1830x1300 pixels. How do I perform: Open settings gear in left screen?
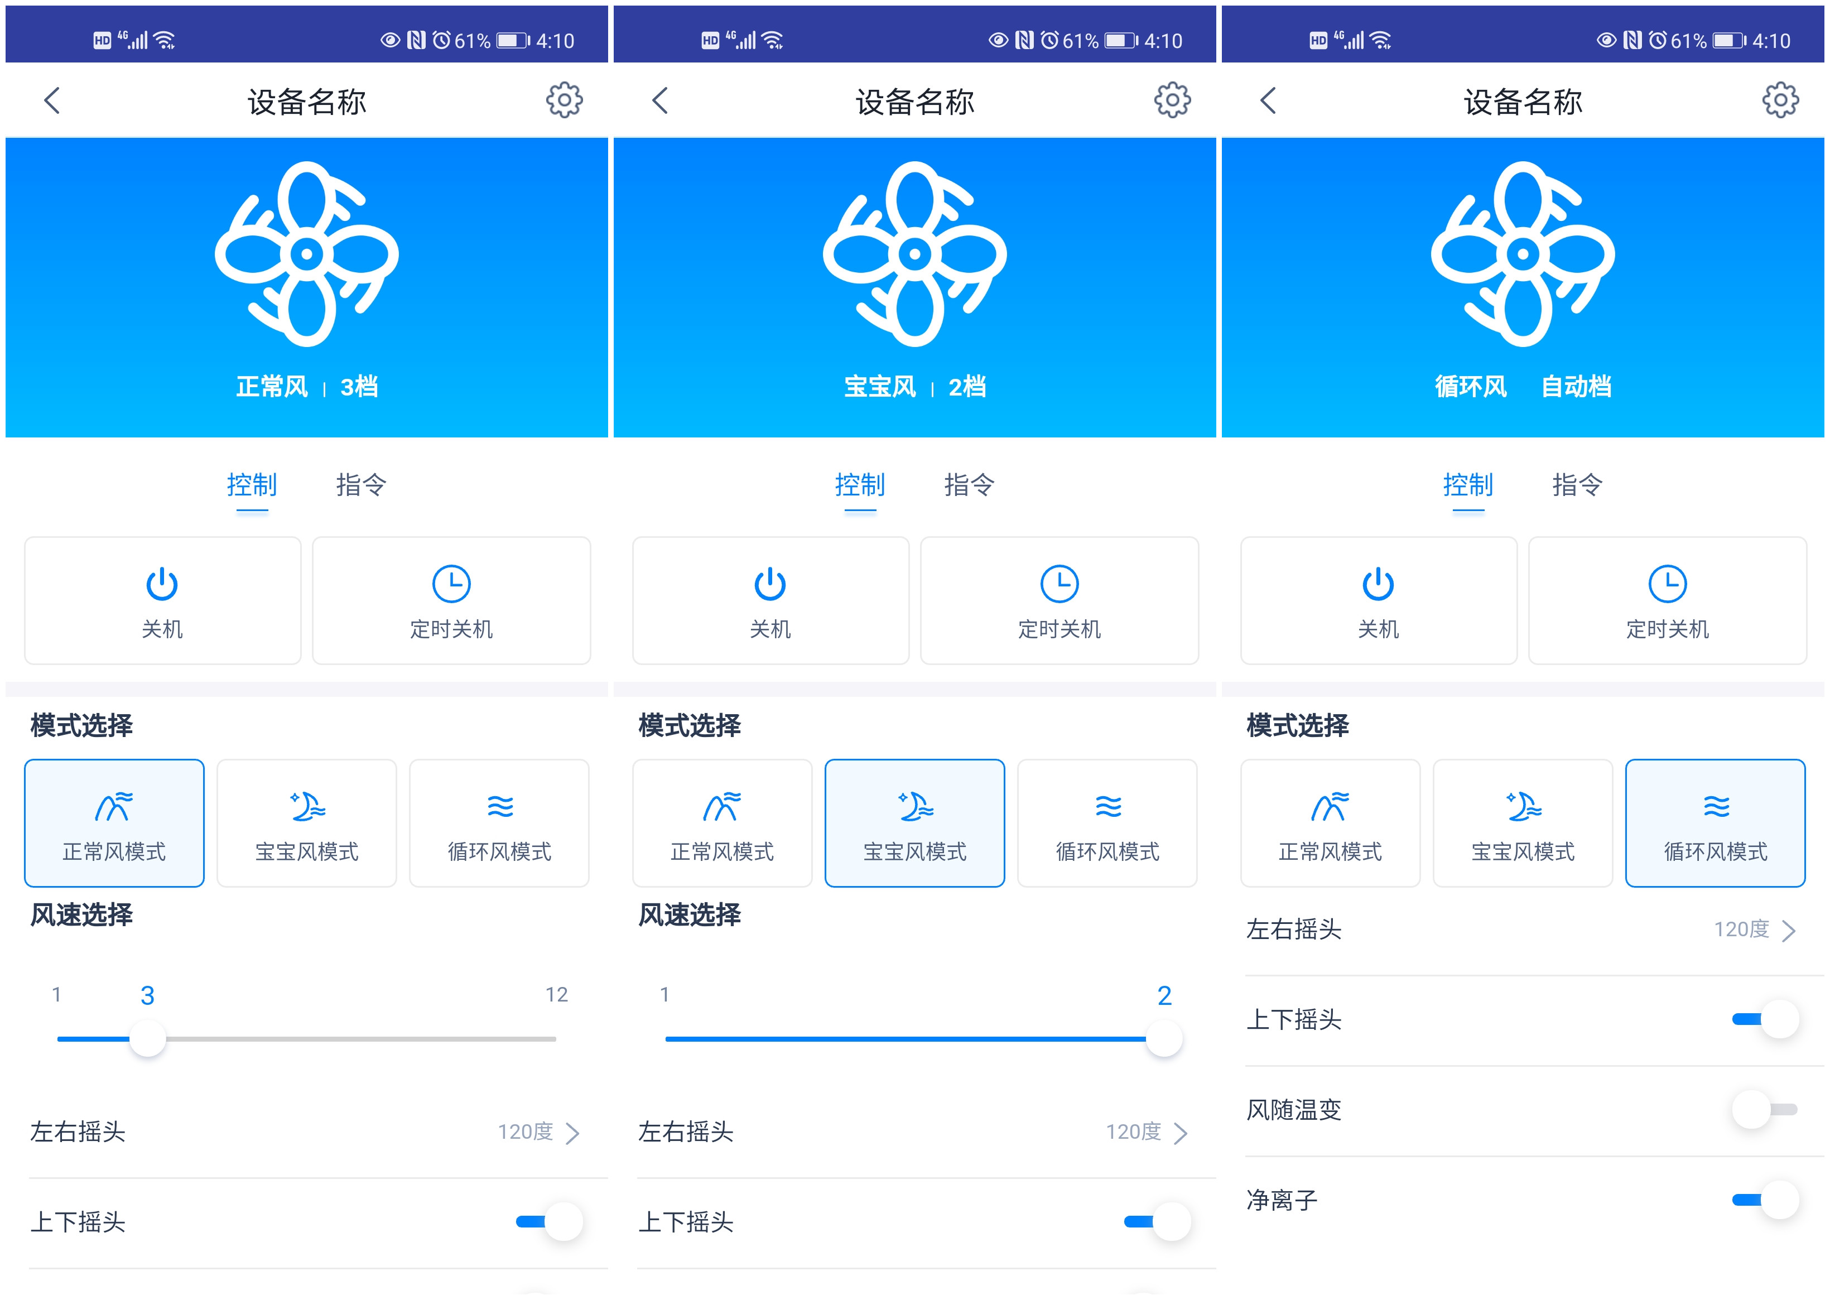tap(565, 100)
